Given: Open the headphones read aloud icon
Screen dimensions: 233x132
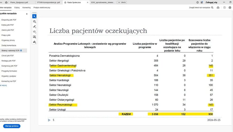Looking at the screenshot, I should [218, 7].
